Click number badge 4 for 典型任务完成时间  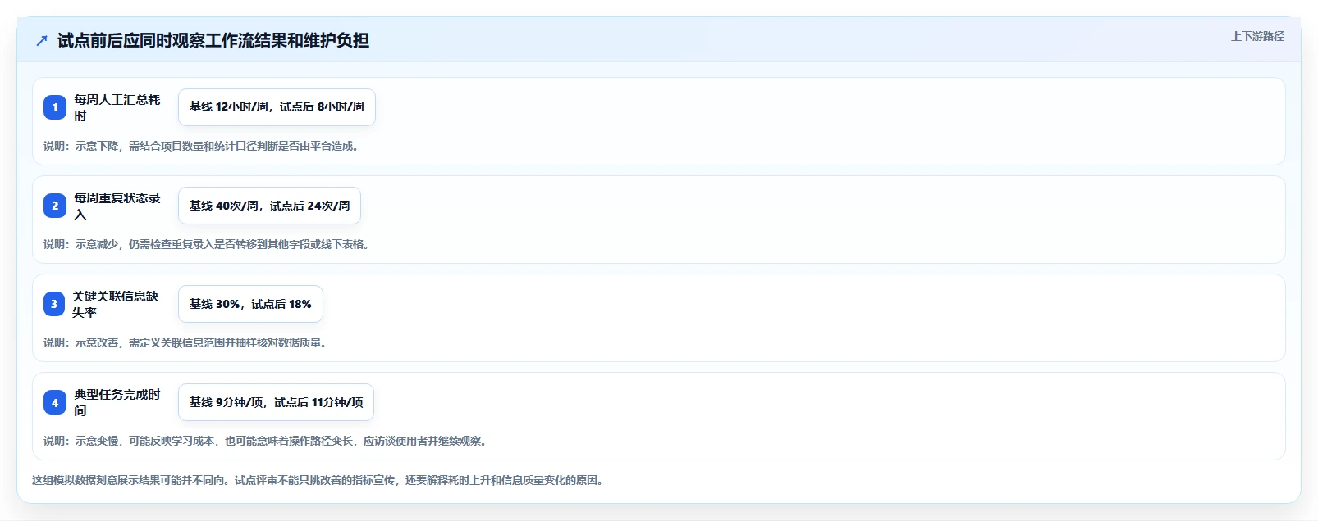click(x=55, y=402)
